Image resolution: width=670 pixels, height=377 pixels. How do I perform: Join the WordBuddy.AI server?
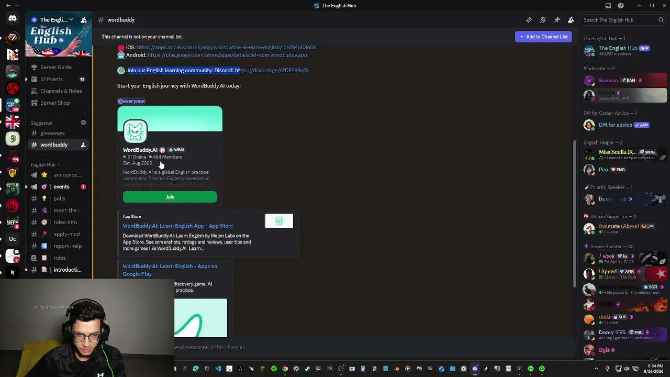coord(170,197)
